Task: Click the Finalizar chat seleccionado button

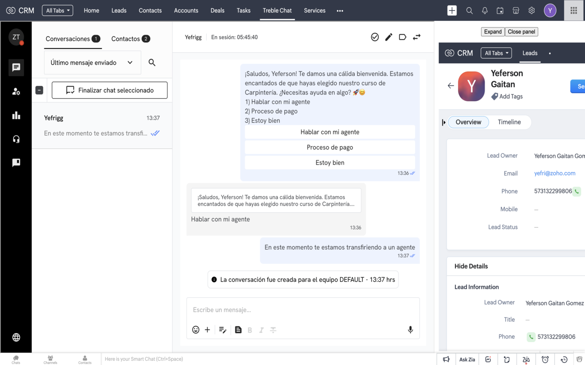Action: [110, 90]
